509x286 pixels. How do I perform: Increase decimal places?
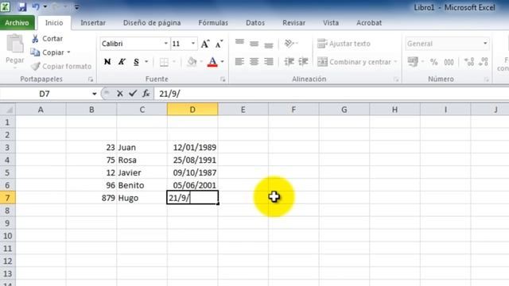pos(469,62)
